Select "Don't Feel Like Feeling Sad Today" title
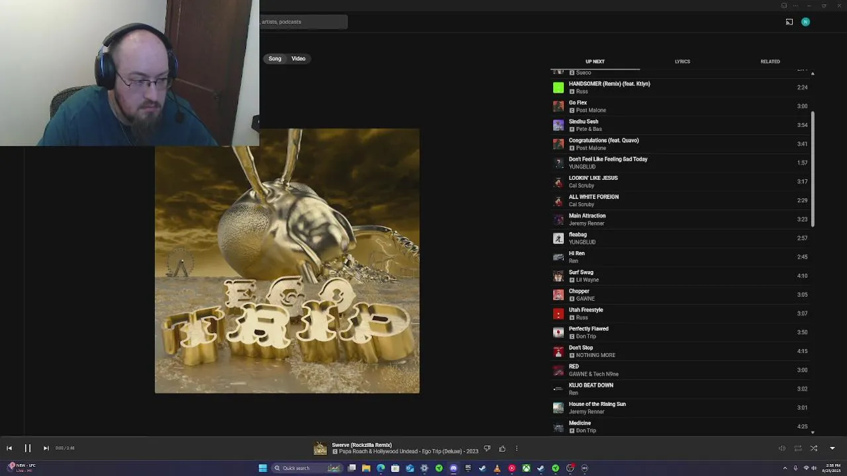This screenshot has height=476, width=847. [x=608, y=159]
